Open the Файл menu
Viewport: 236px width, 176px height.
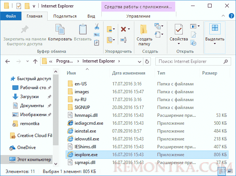11,16
